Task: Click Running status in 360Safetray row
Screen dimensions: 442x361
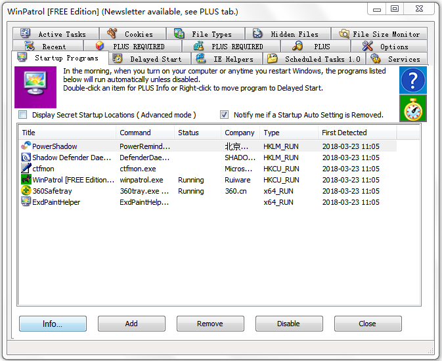Action: [x=191, y=191]
